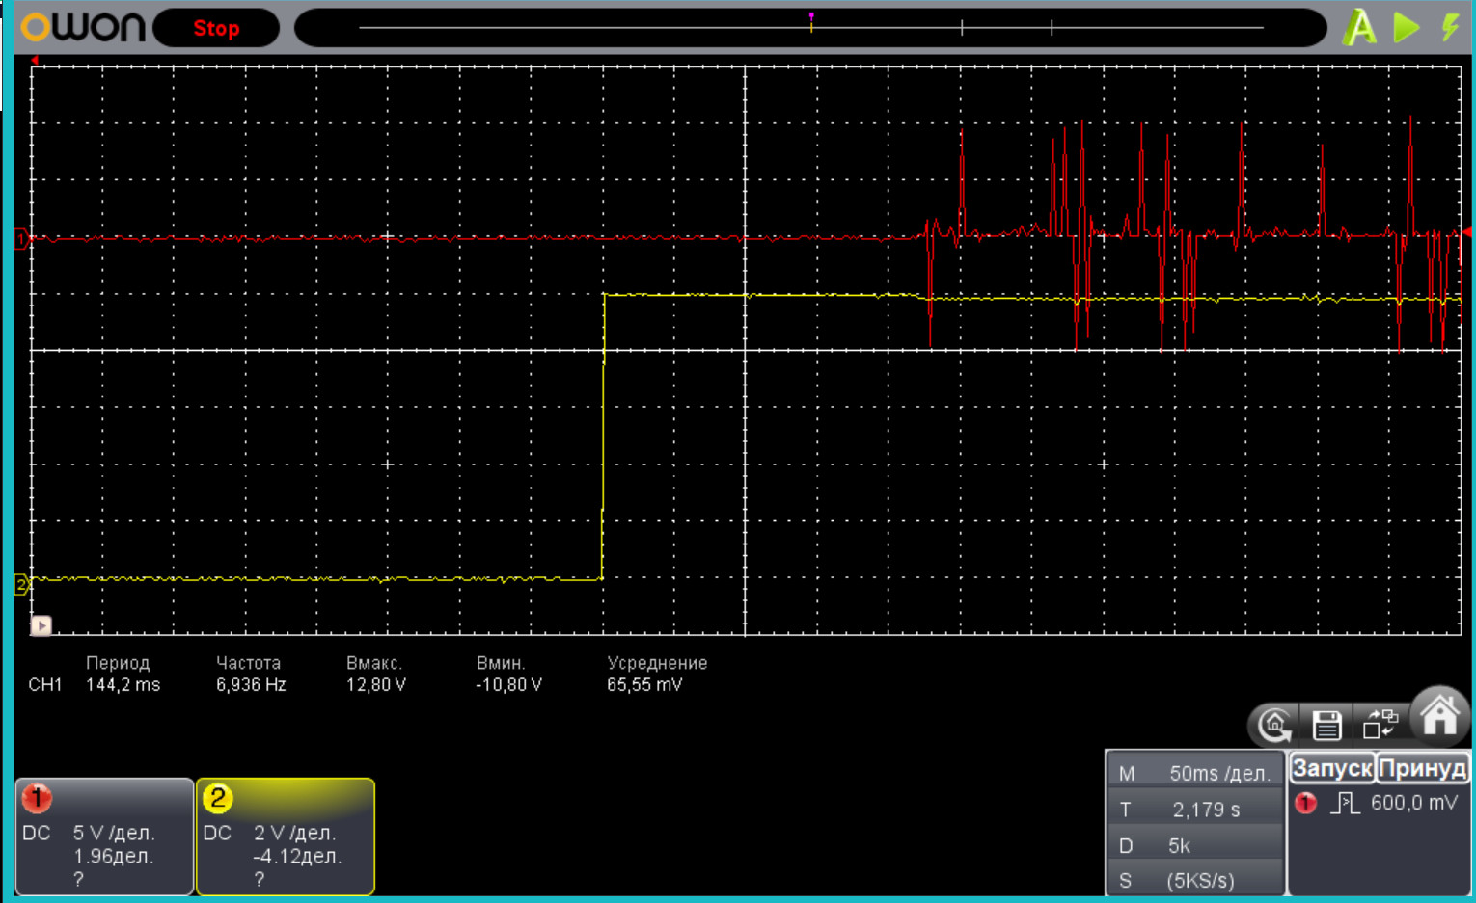Screen dimensions: 1476x903
Task: Click the lightning bolt single trigger icon
Action: pyautogui.click(x=1449, y=27)
